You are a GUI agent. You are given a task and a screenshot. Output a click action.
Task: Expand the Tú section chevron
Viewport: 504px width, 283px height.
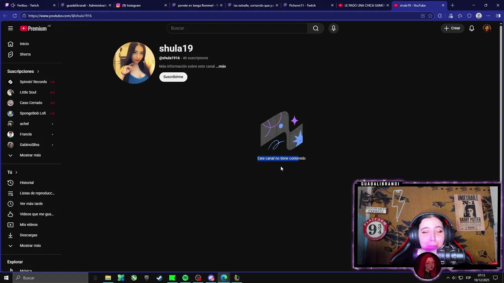point(16,172)
